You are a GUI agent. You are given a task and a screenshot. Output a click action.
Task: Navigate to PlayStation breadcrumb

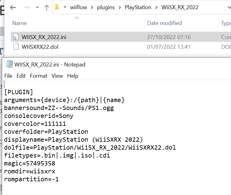[138, 7]
